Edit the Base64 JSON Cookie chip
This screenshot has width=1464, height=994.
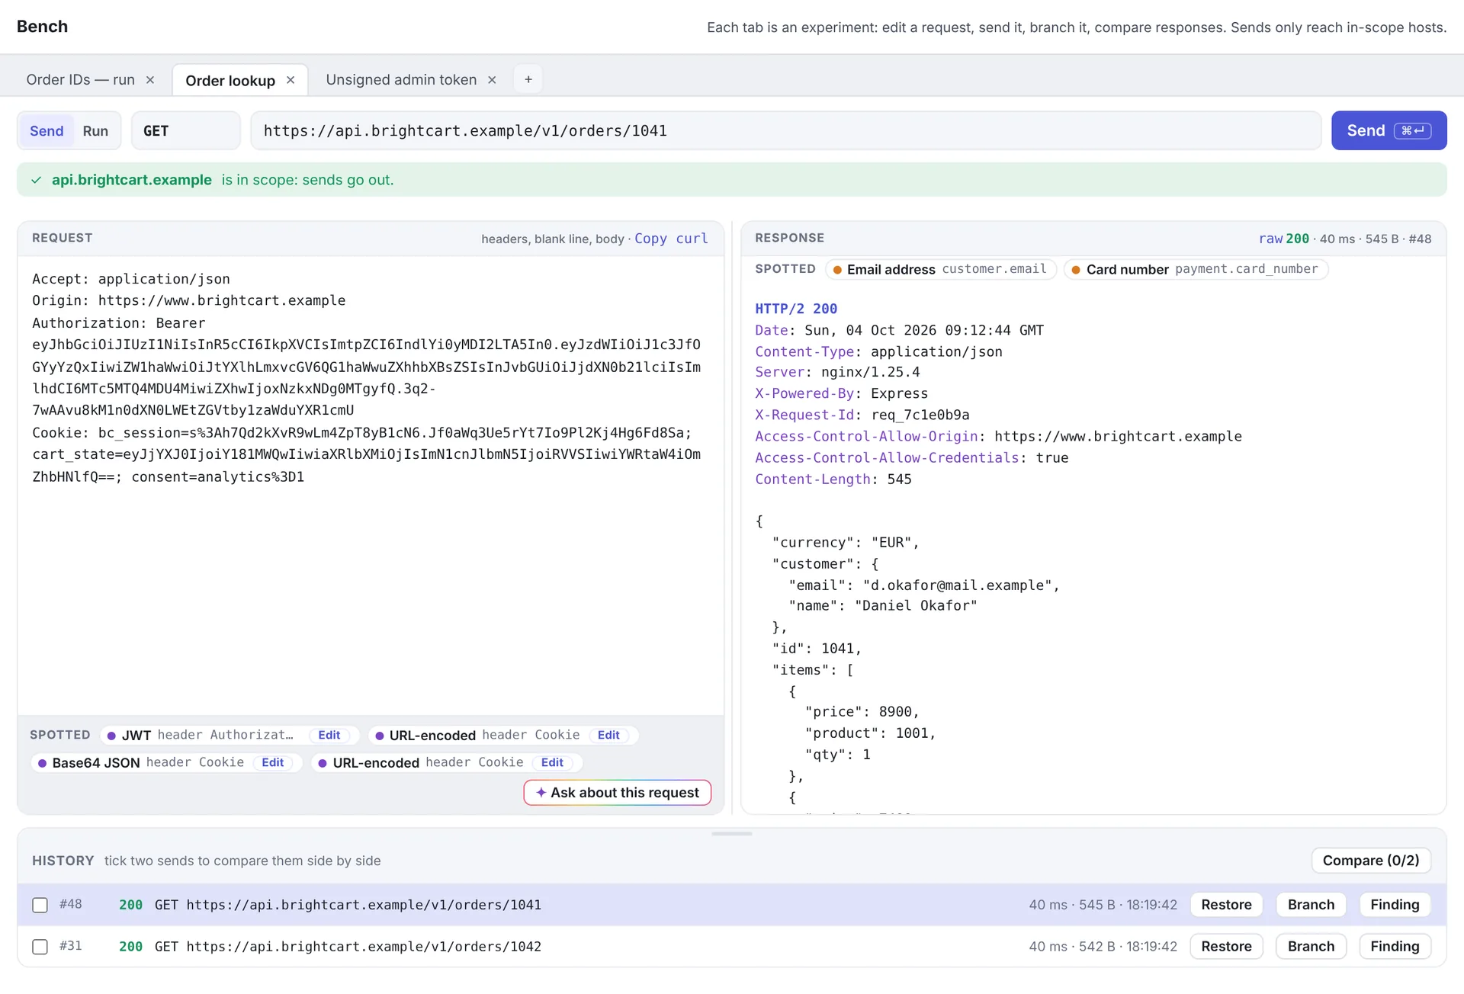pyautogui.click(x=273, y=763)
